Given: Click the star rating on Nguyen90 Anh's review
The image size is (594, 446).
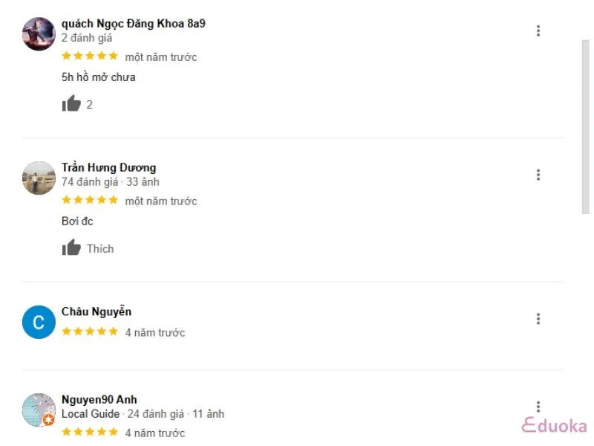Looking at the screenshot, I should [x=90, y=432].
